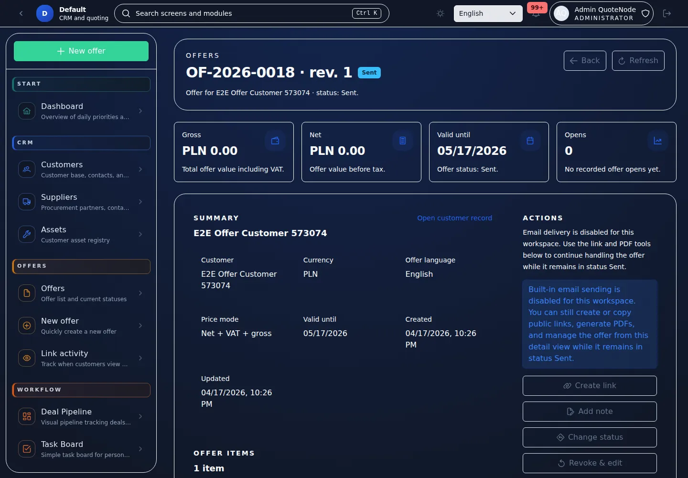The image size is (688, 478).
Task: Click the Change status button
Action: (x=590, y=437)
